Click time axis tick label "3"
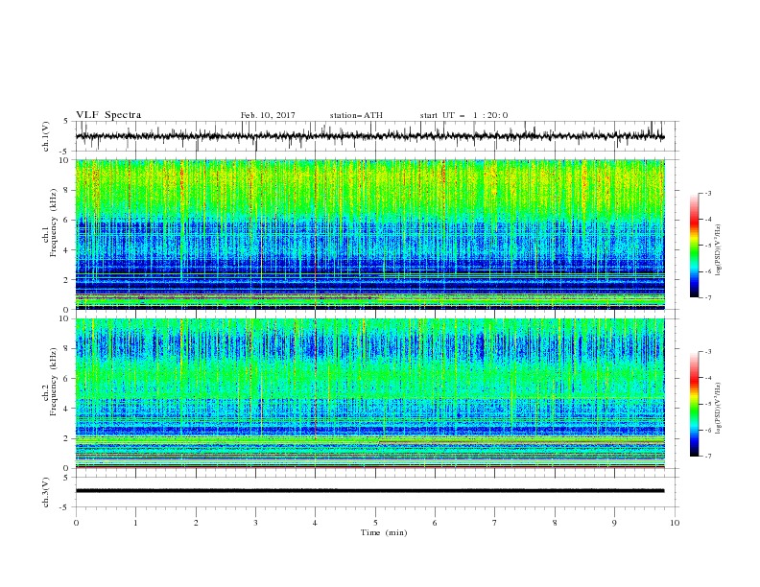760x587 pixels. coord(255,523)
